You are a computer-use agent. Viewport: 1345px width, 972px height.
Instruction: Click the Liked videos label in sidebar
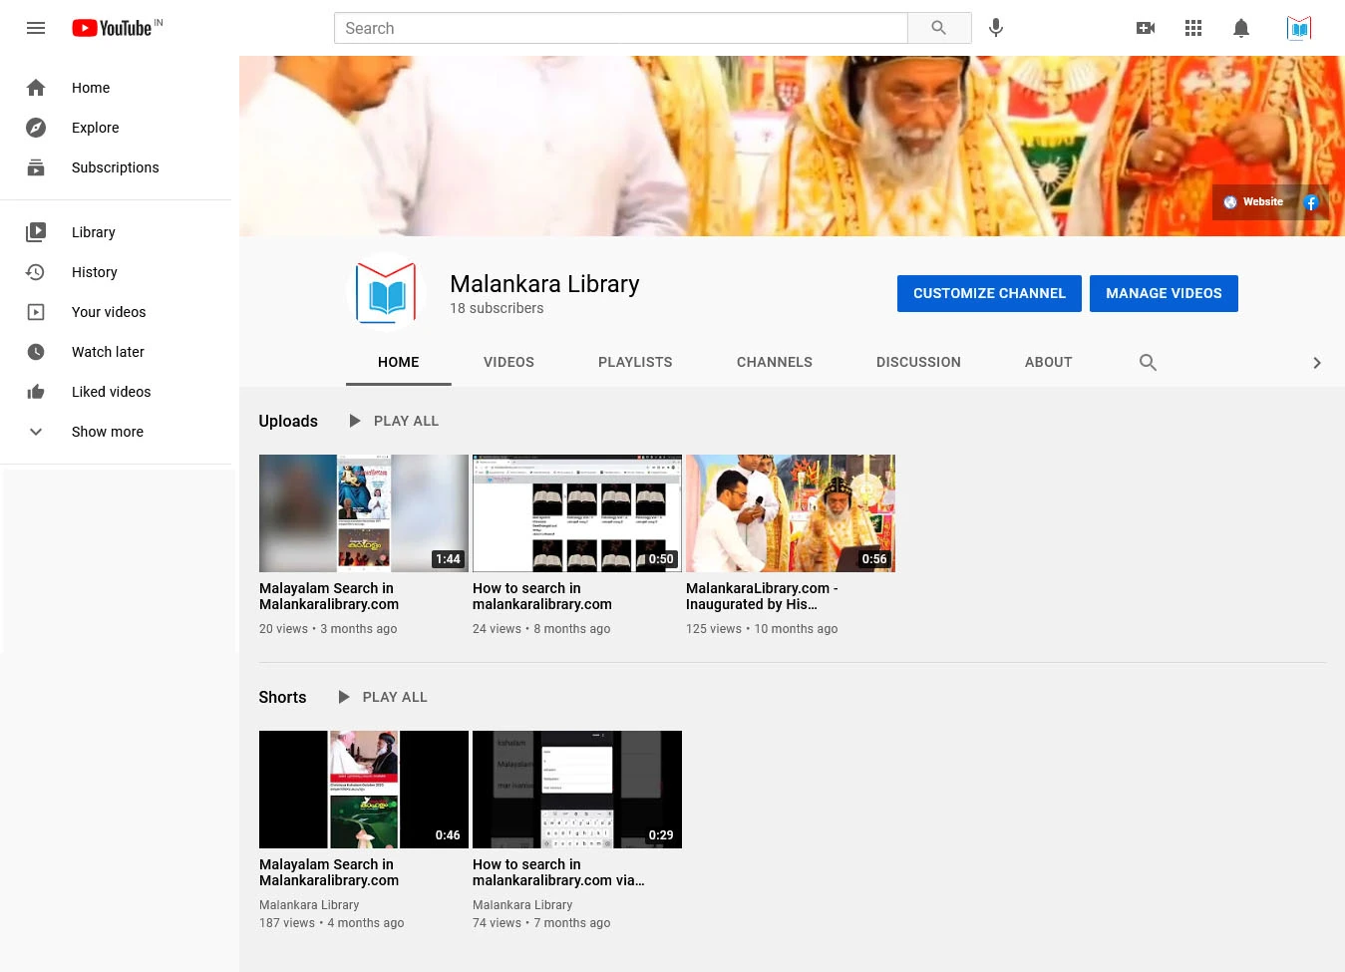[112, 392]
